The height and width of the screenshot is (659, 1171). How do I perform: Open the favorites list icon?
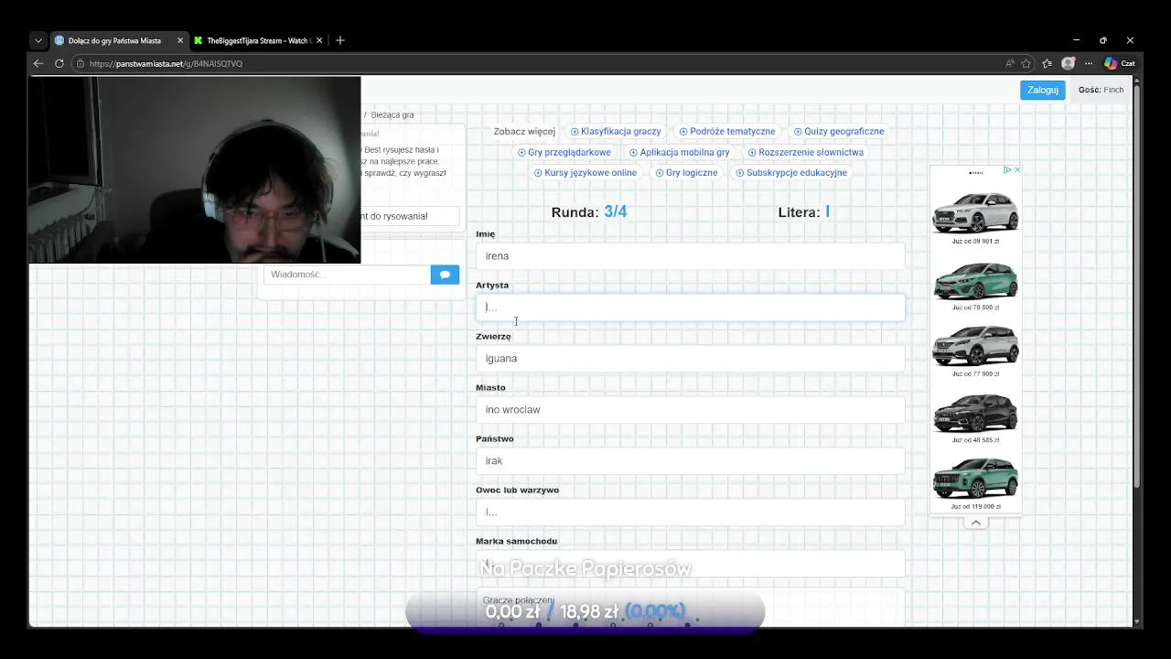click(x=1047, y=63)
